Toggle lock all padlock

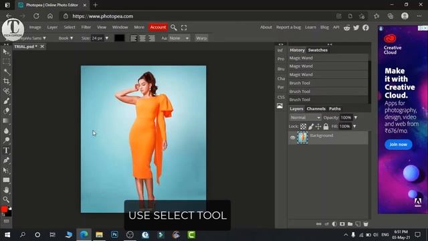coord(326,127)
